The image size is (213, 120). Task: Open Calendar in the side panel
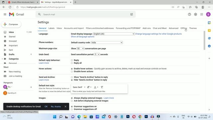pyautogui.click(x=209, y=23)
